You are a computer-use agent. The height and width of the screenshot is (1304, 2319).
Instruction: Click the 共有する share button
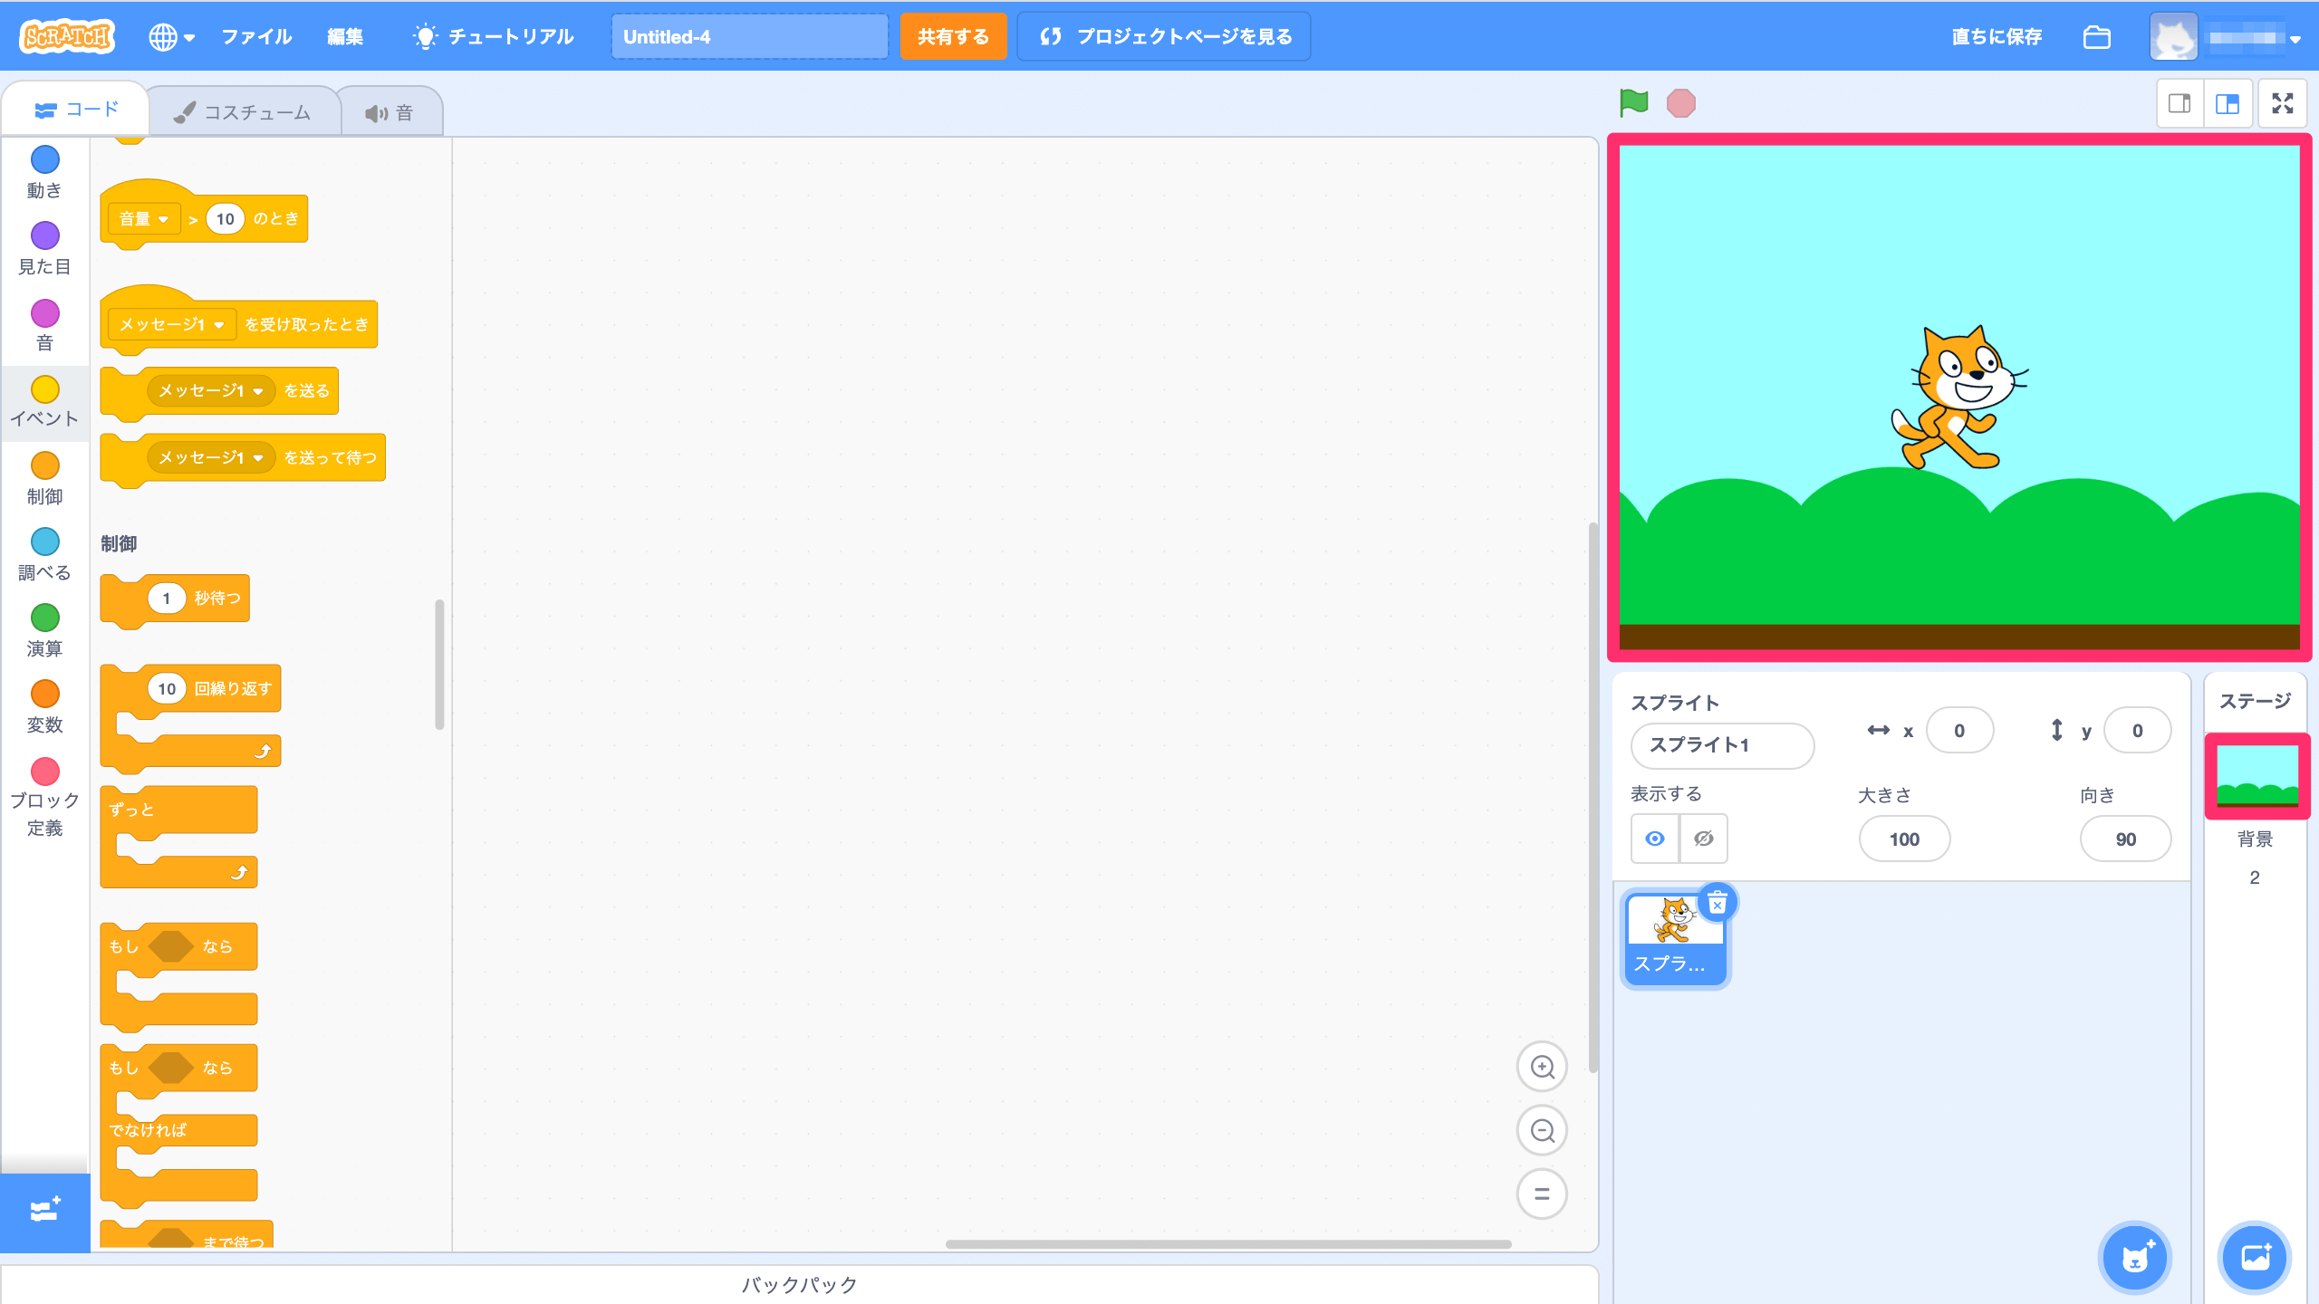953,37
